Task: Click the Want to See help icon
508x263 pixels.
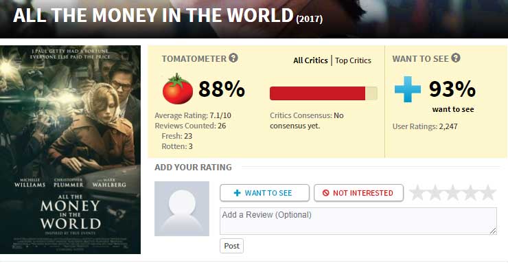Action: click(456, 58)
